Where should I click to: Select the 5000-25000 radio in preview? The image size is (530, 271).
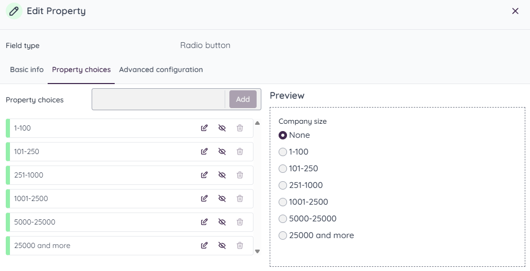click(x=283, y=219)
